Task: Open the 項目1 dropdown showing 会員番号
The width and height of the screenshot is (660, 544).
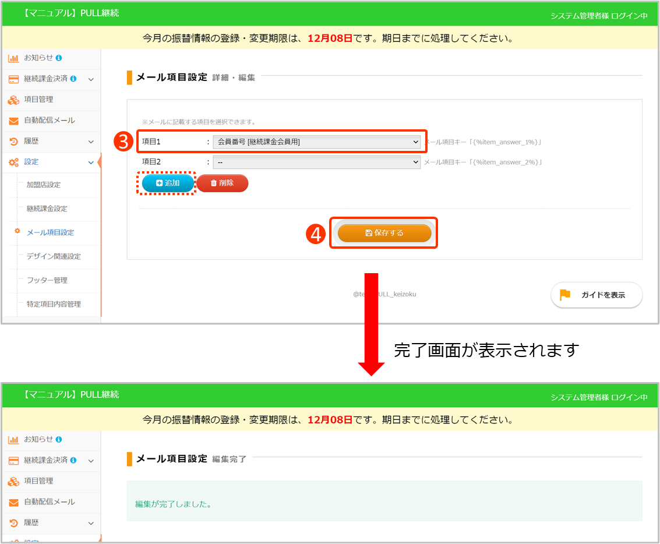Action: (x=317, y=142)
